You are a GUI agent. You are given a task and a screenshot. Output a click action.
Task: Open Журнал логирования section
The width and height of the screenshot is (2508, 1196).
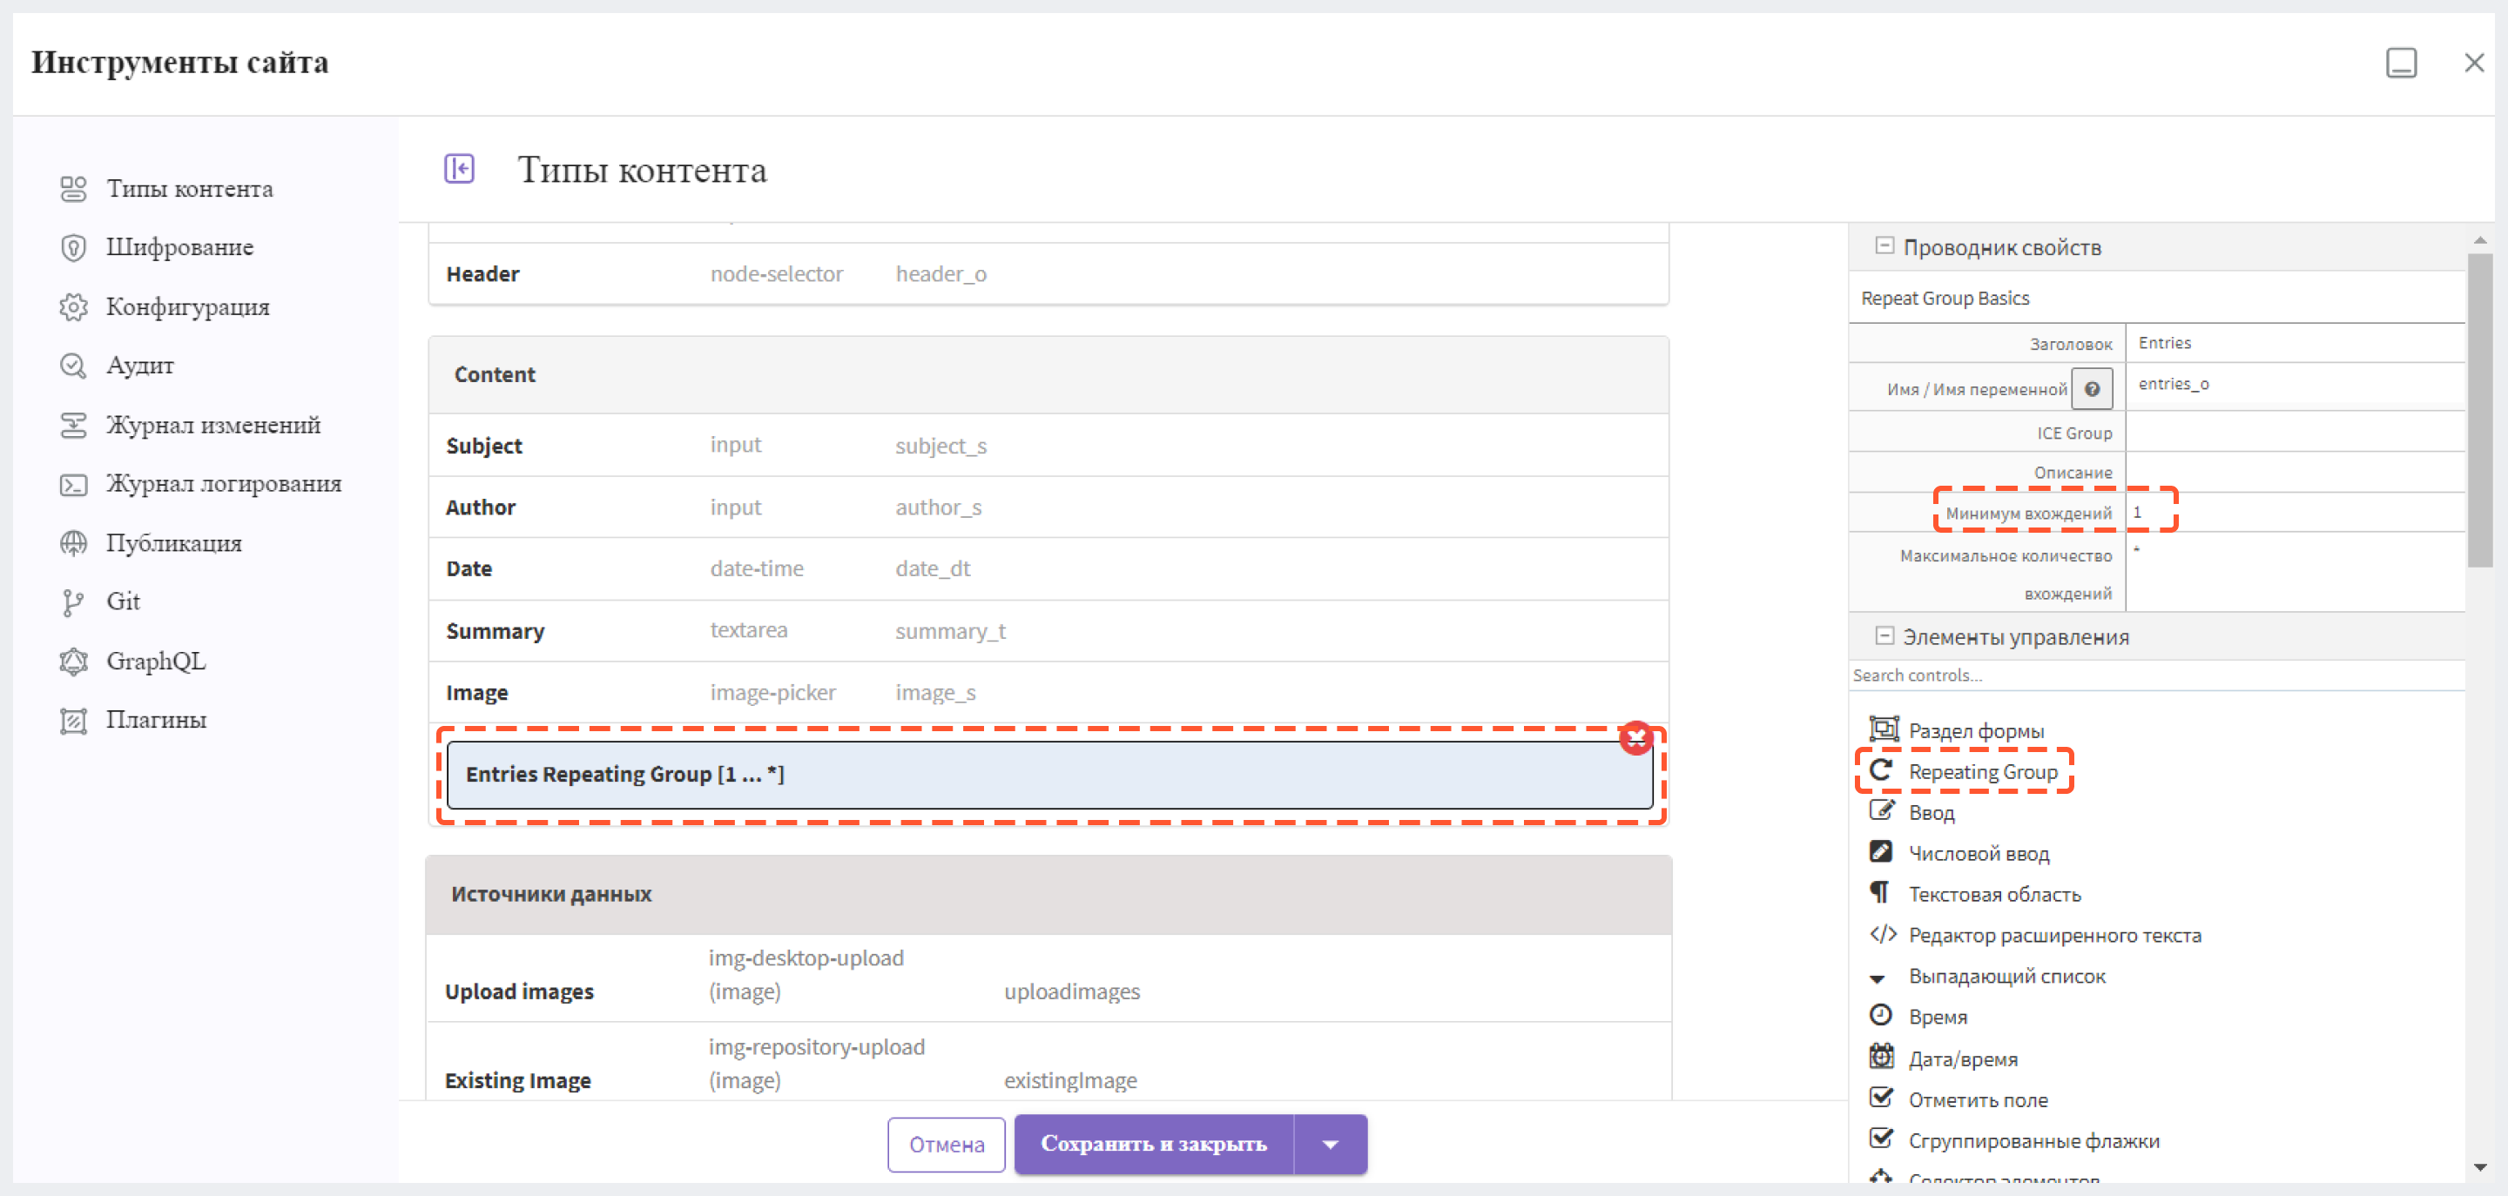223,484
